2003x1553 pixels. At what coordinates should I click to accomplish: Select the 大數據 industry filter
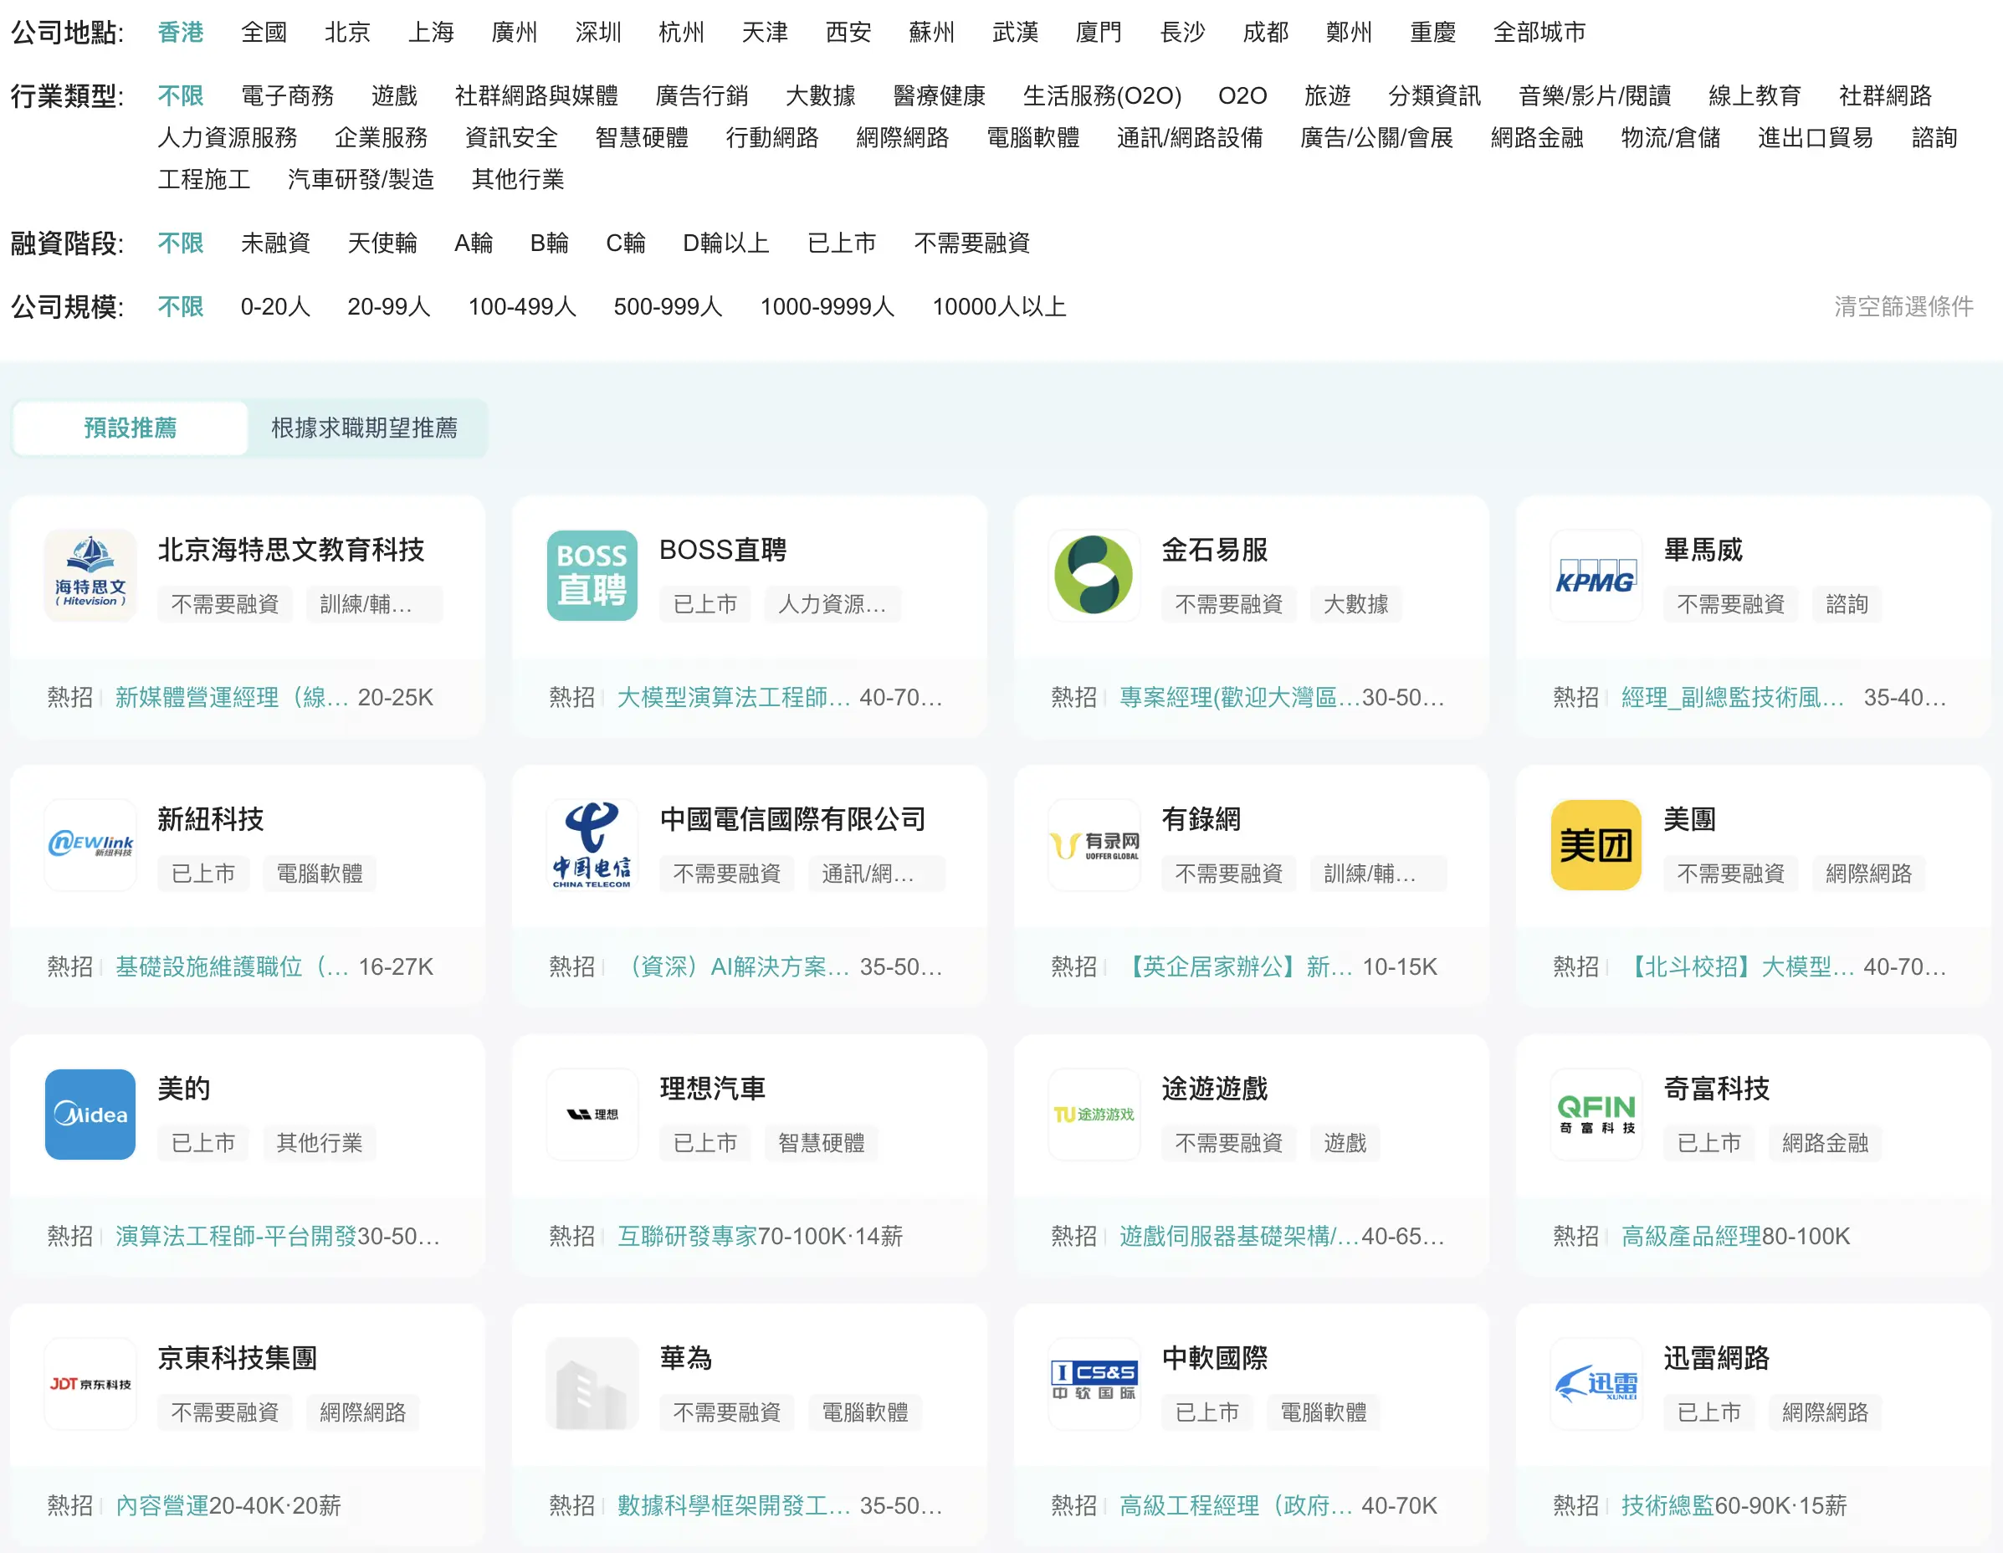pos(820,95)
